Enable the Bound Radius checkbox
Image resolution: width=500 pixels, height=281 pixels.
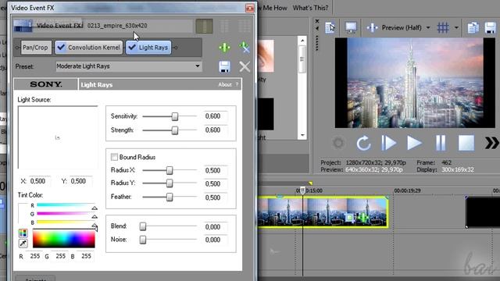tap(114, 157)
